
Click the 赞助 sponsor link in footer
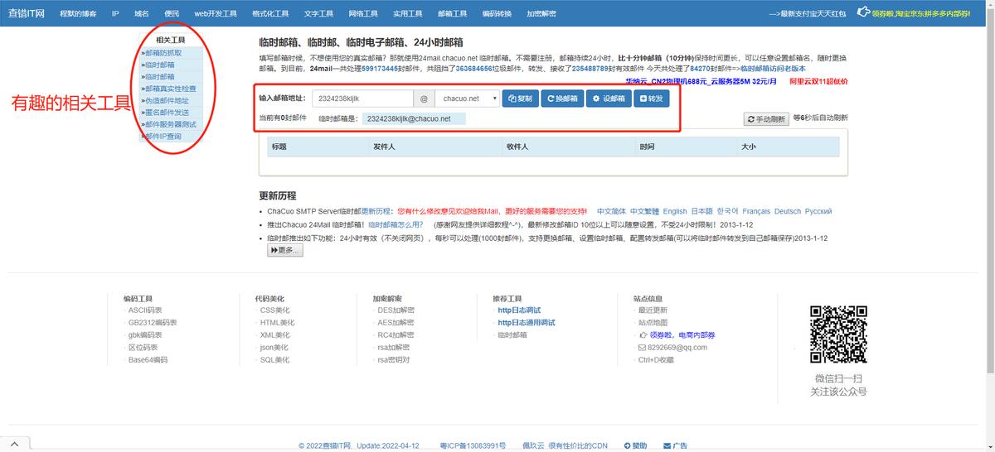coord(635,445)
